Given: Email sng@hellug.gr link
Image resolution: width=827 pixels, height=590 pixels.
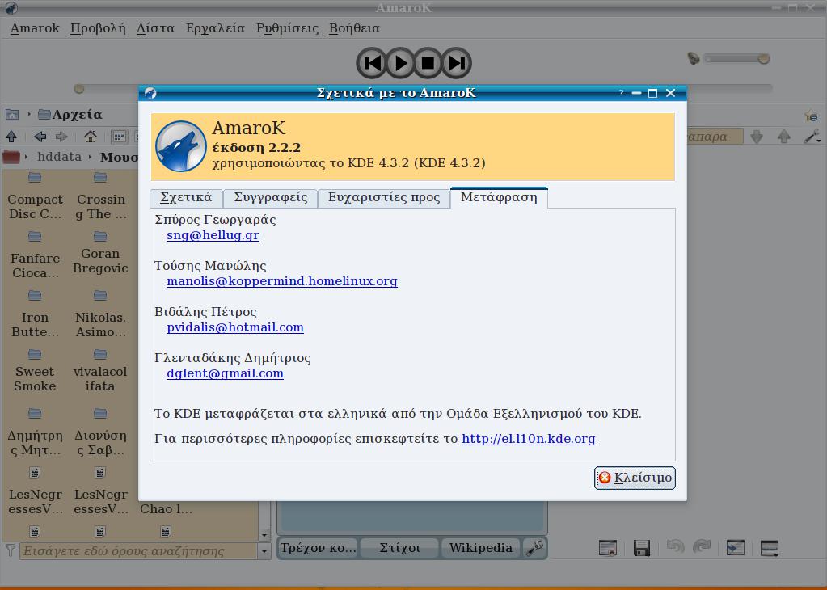Looking at the screenshot, I should click(213, 235).
